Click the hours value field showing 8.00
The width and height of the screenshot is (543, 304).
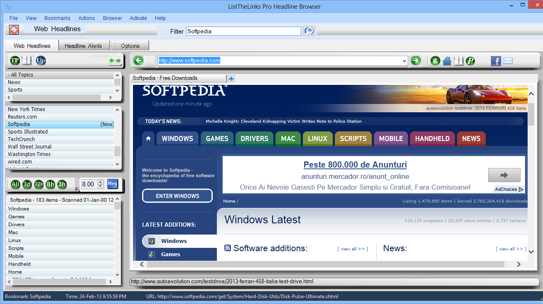tap(89, 184)
